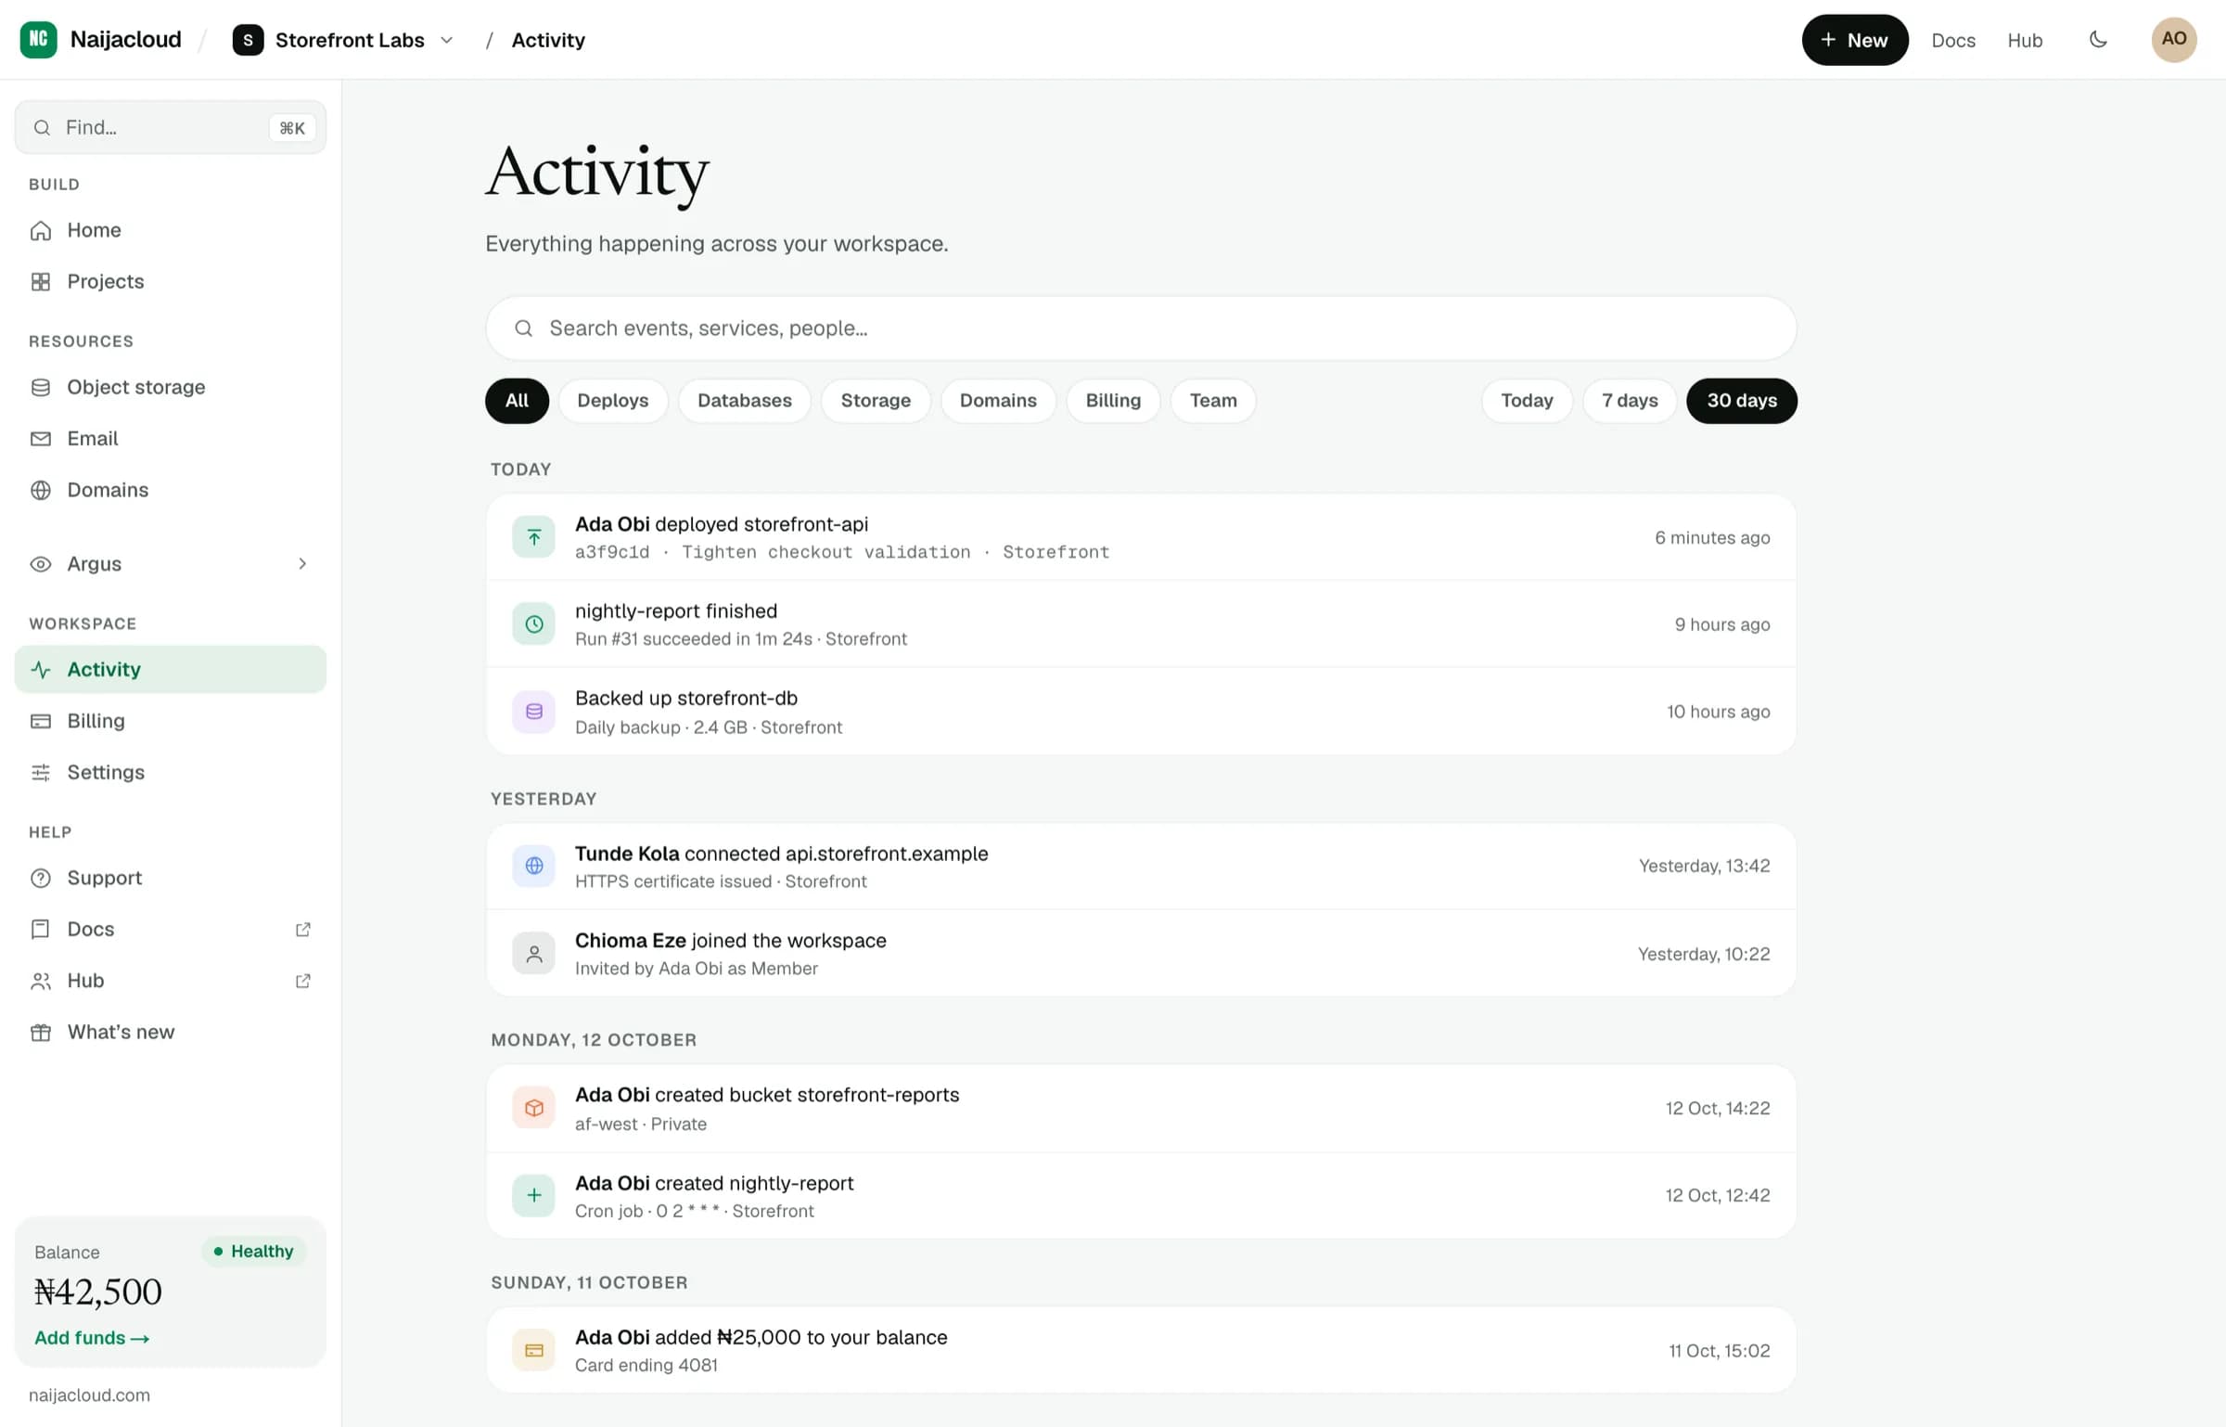Filter activity by Storage
This screenshot has width=2226, height=1427.
(876, 401)
